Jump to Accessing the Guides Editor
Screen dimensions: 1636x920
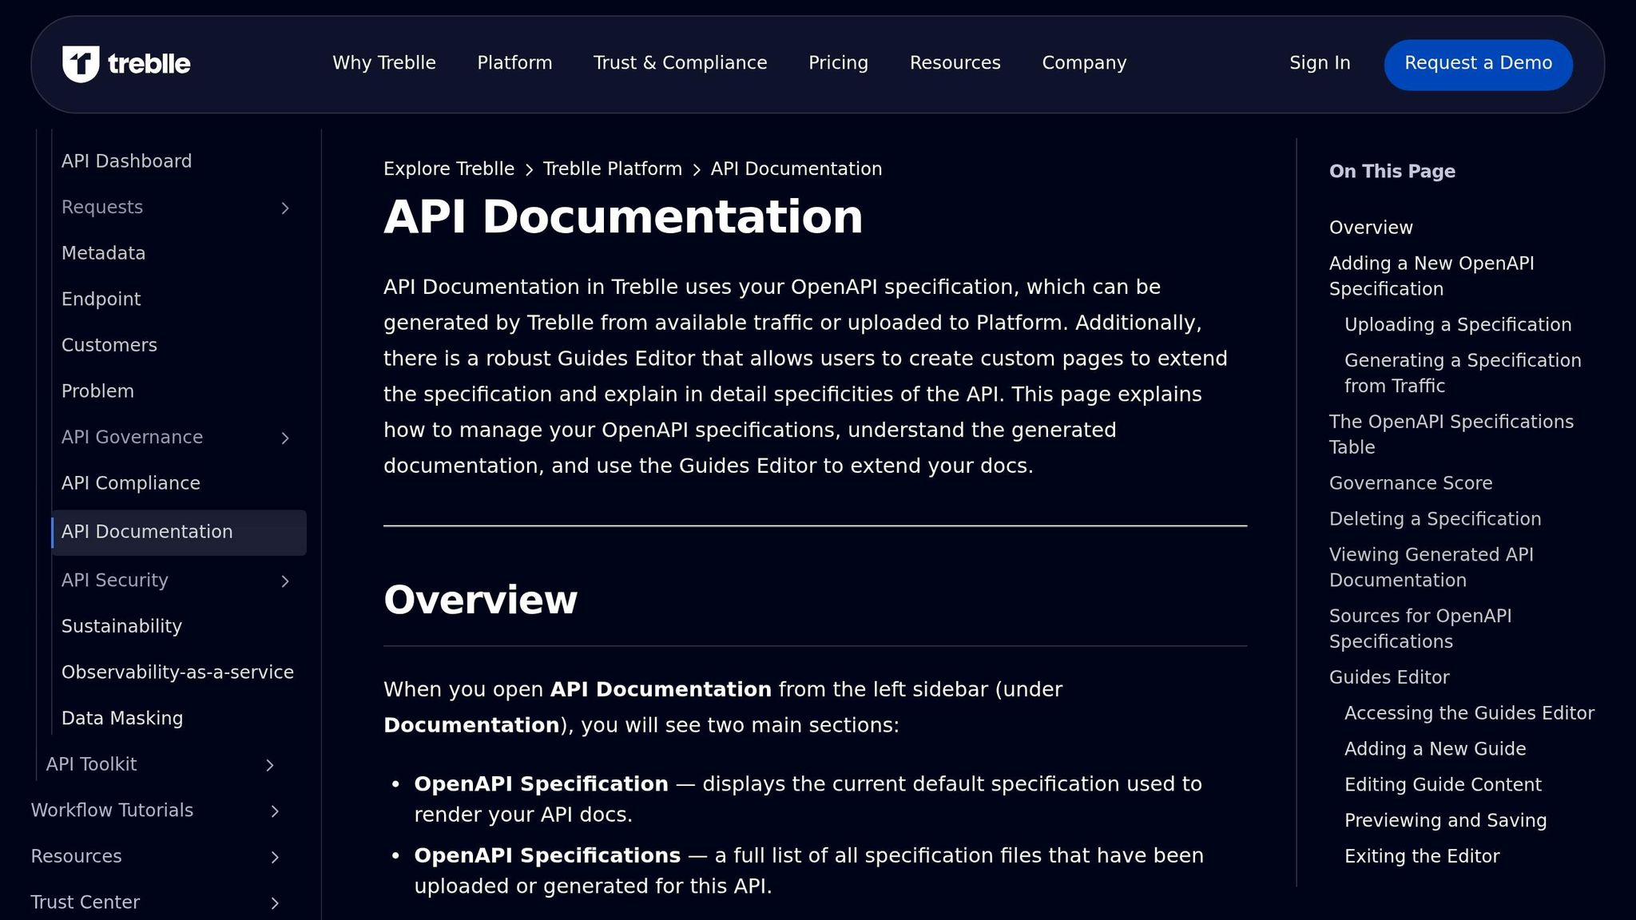click(x=1469, y=714)
